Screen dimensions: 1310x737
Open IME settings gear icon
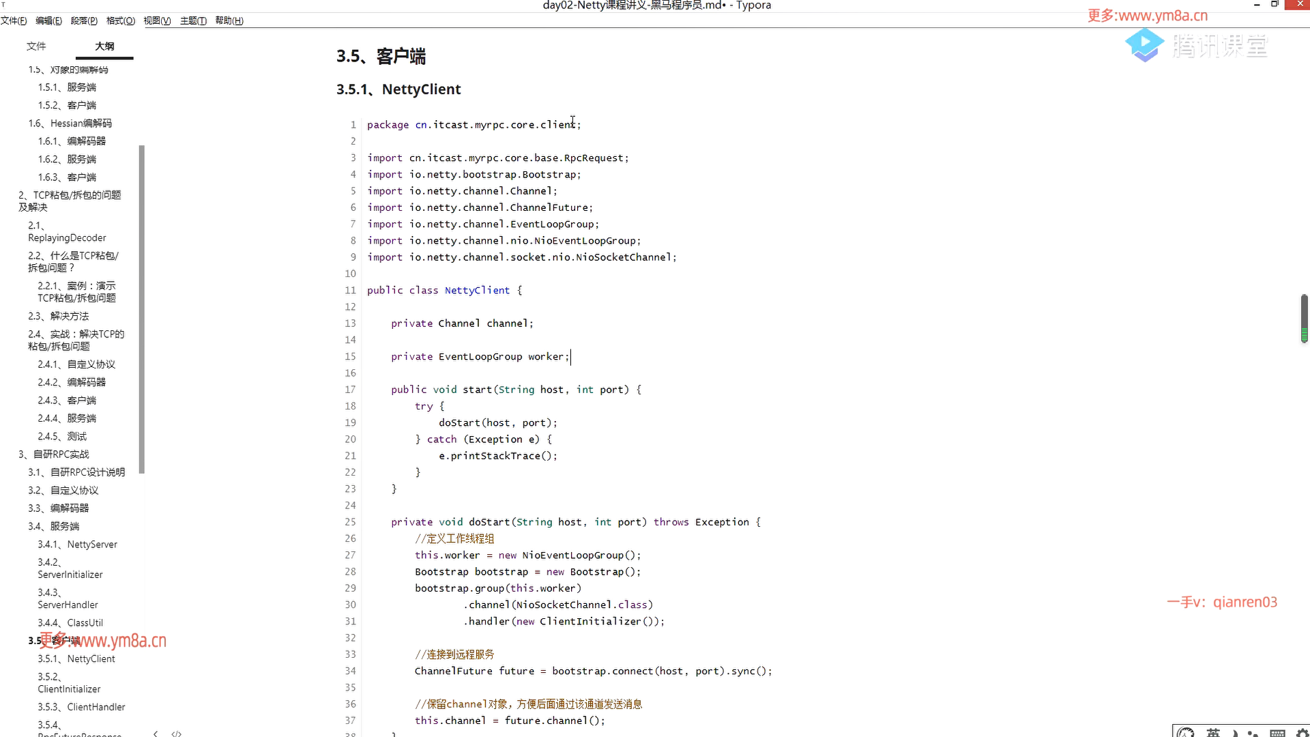(1302, 733)
